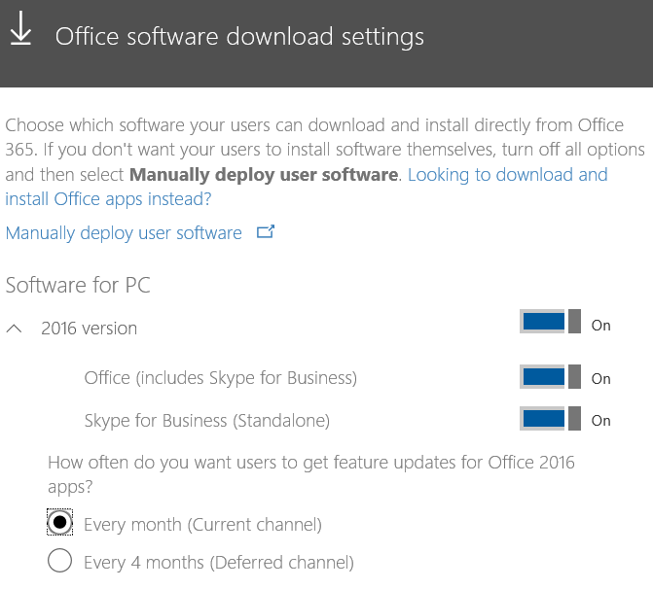Click 'On' label beside 2016 version toggle
This screenshot has width=653, height=589.
[601, 326]
